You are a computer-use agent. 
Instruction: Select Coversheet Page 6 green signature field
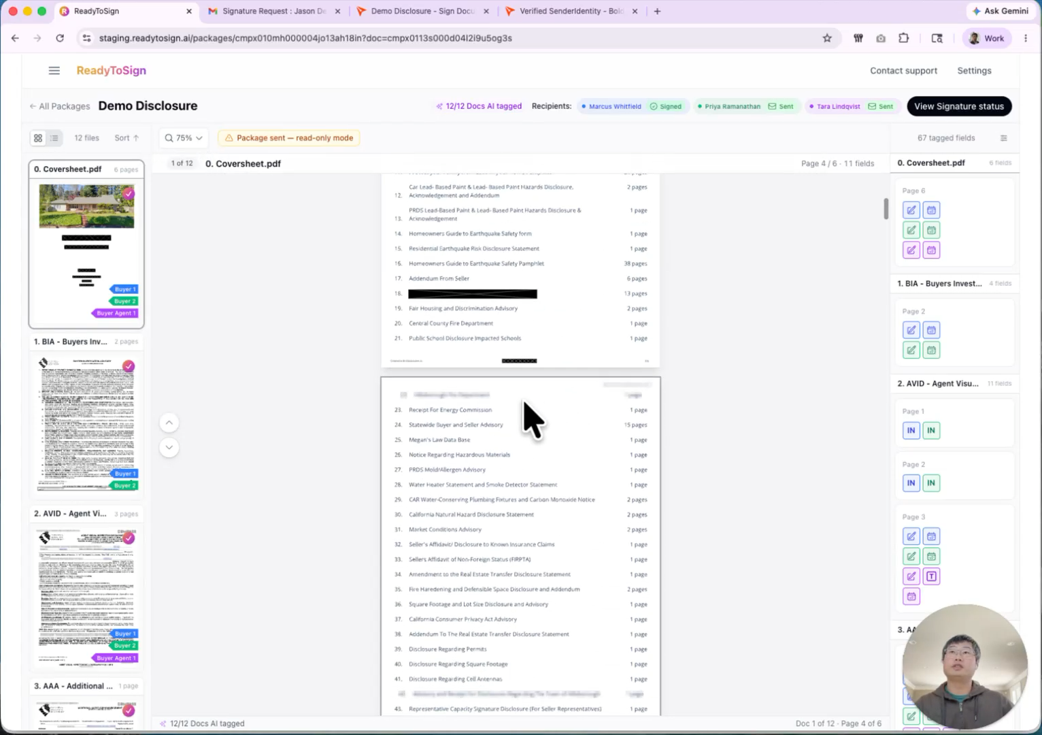tap(911, 230)
